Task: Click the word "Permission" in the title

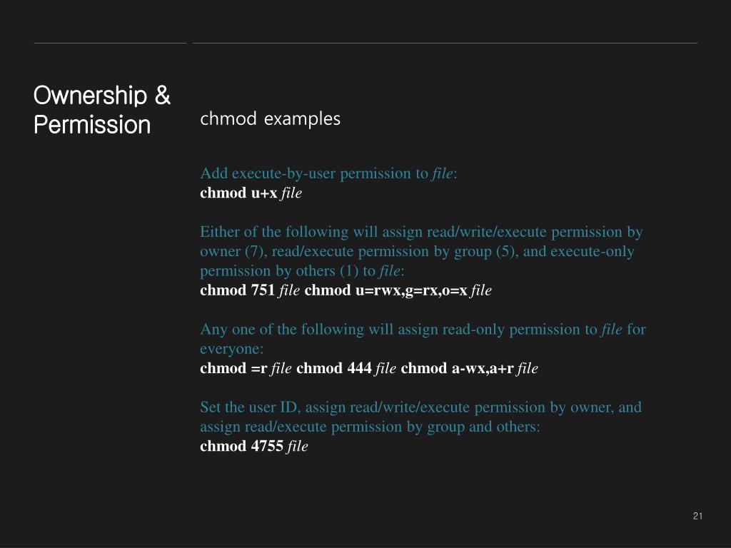Action: point(92,125)
